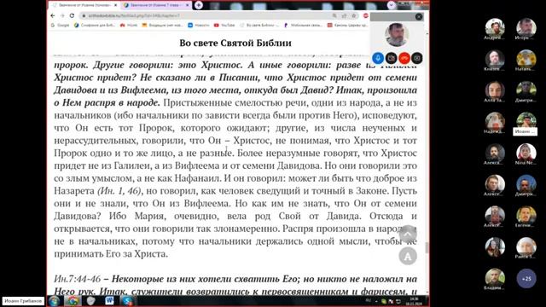Close the Евангелие от Иоанна 7 глава tab
546x307 pixels.
click(188, 5)
